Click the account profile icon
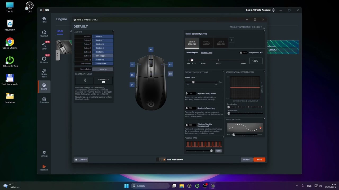 pos(273,10)
